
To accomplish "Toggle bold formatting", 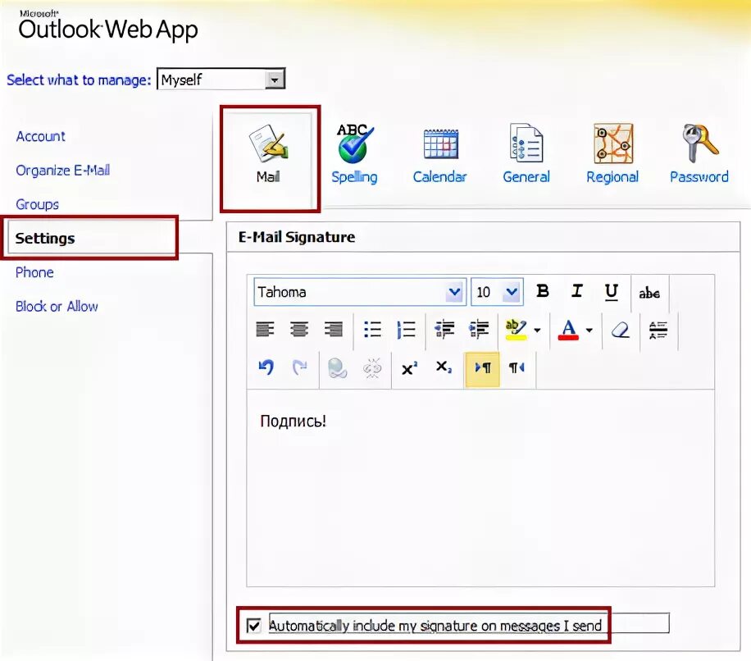I will 543,291.
